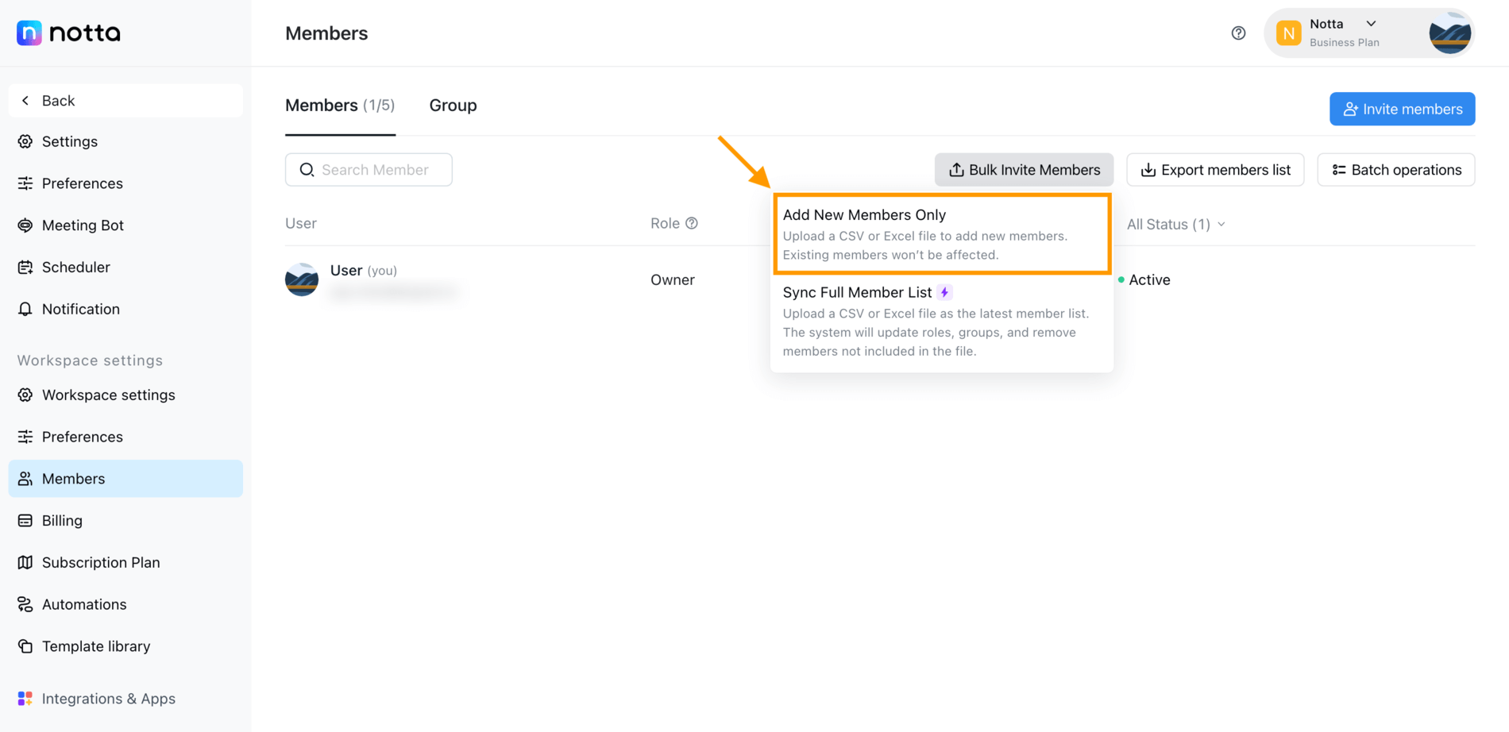
Task: Focus the Search Member input field
Action: tap(369, 170)
